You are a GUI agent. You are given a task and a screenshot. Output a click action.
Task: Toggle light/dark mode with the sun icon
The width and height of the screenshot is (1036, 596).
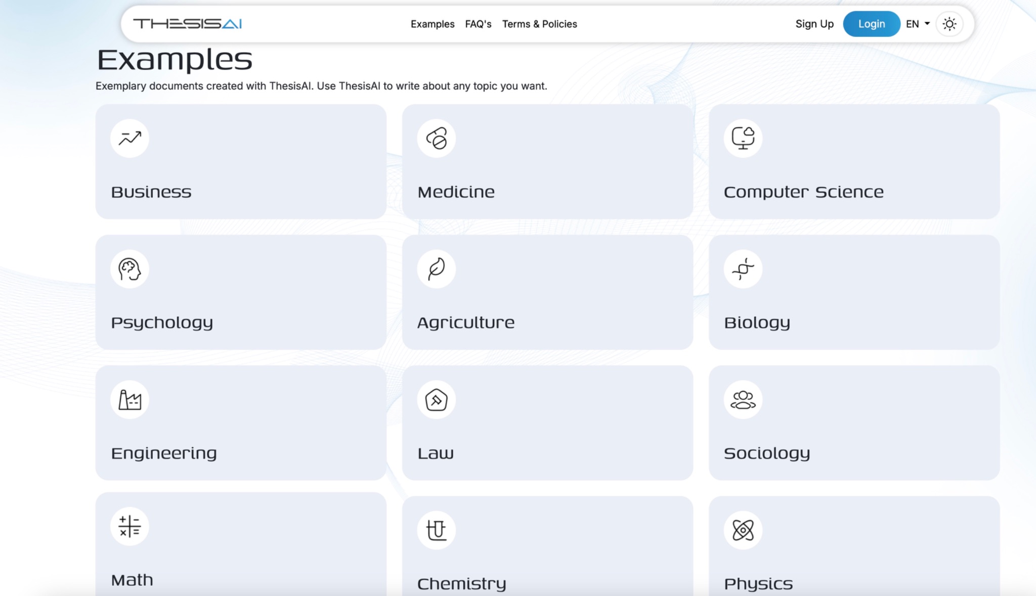click(949, 24)
